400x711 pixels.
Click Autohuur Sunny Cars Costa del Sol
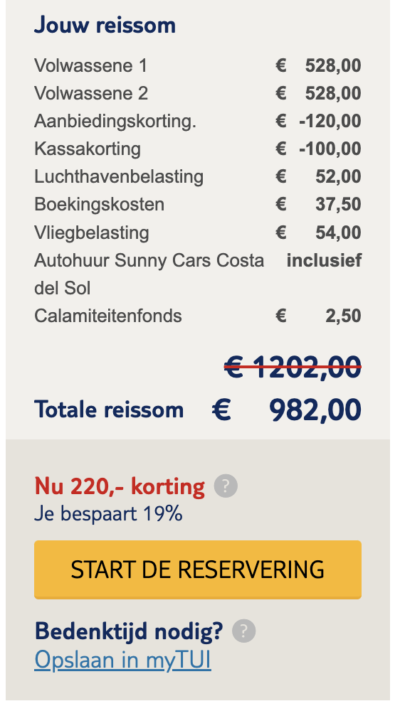(x=149, y=274)
